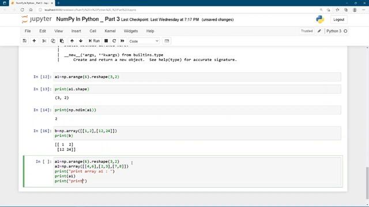Viewport: 369px width, 207px height.
Task: Open the Help menu
Action: [x=150, y=31]
